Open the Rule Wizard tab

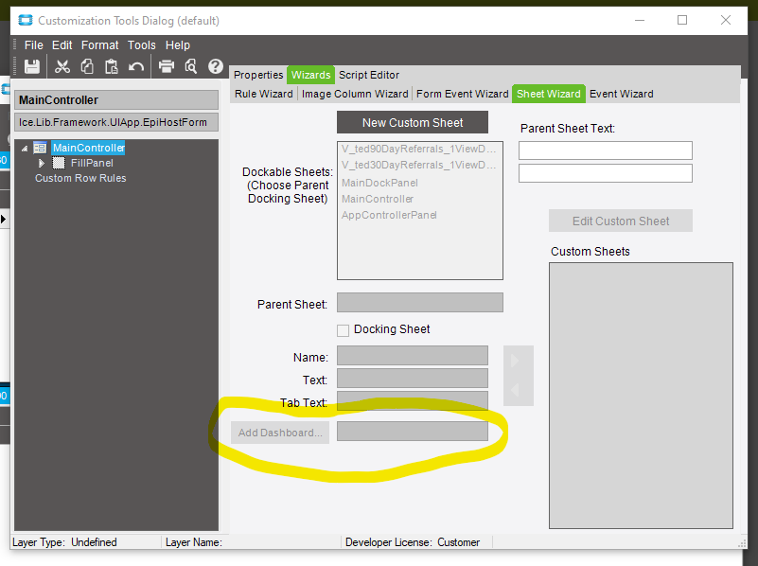(x=263, y=94)
